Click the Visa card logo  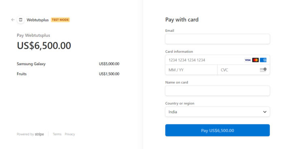click(247, 60)
